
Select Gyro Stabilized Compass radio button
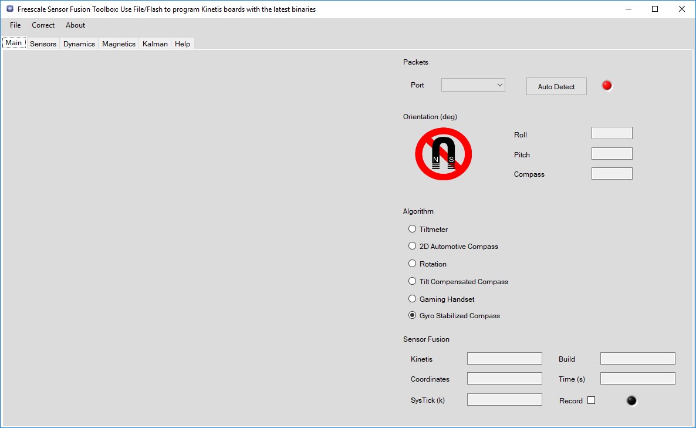(x=413, y=315)
